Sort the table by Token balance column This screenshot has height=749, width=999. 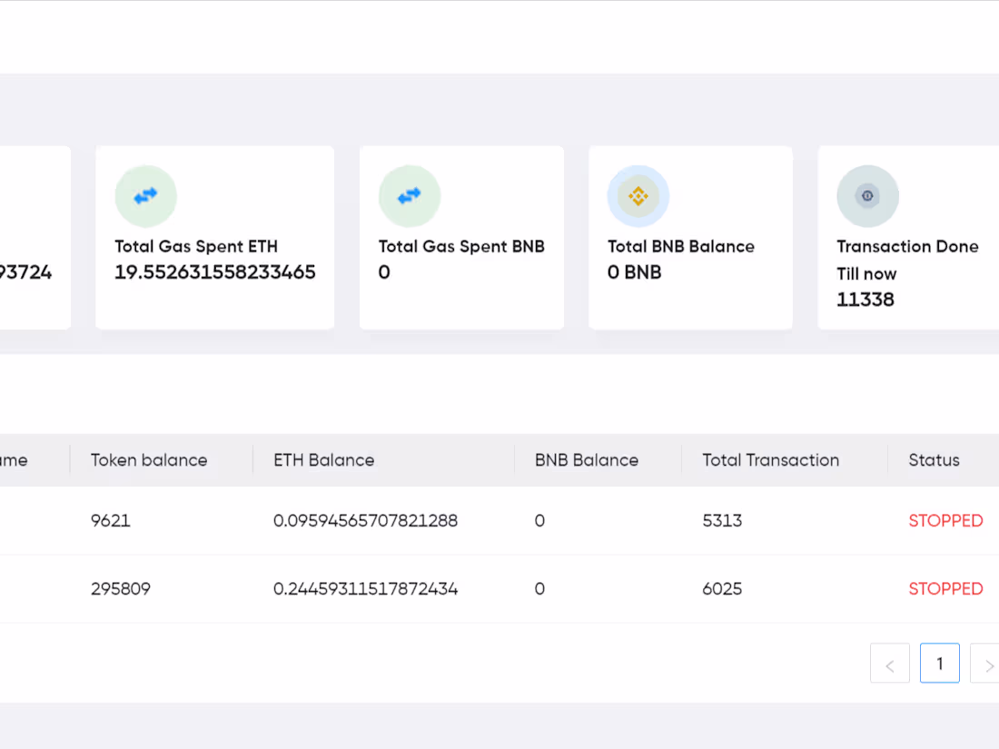pyautogui.click(x=149, y=460)
